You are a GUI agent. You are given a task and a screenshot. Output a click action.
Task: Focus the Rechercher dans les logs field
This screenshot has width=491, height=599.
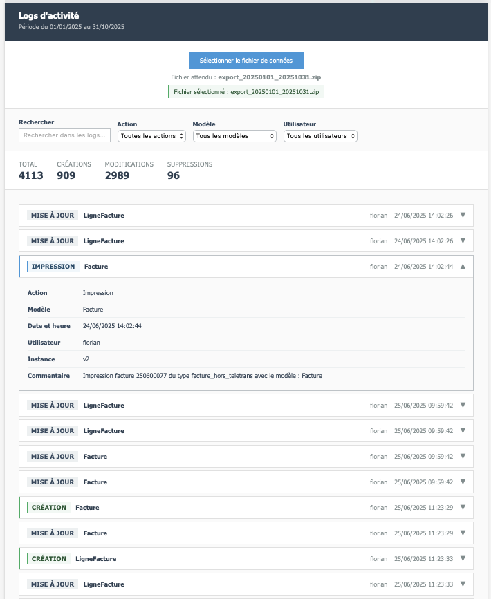(64, 136)
